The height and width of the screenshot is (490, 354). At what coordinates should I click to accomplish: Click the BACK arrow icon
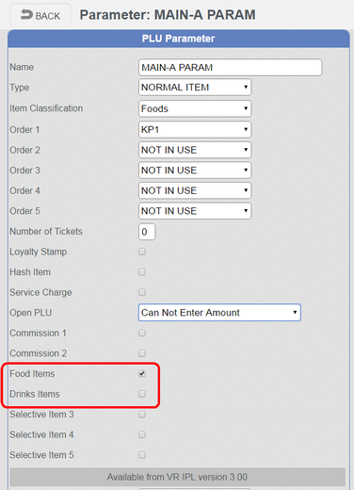(26, 14)
